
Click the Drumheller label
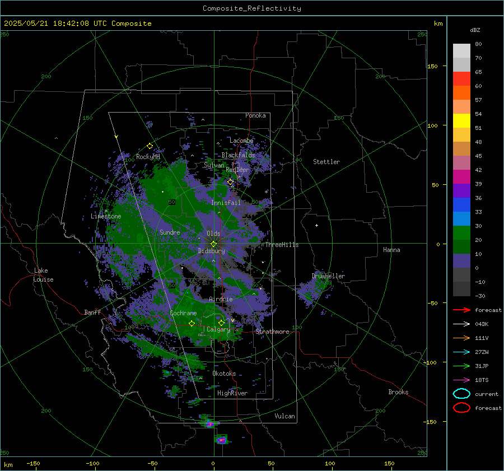point(328,276)
